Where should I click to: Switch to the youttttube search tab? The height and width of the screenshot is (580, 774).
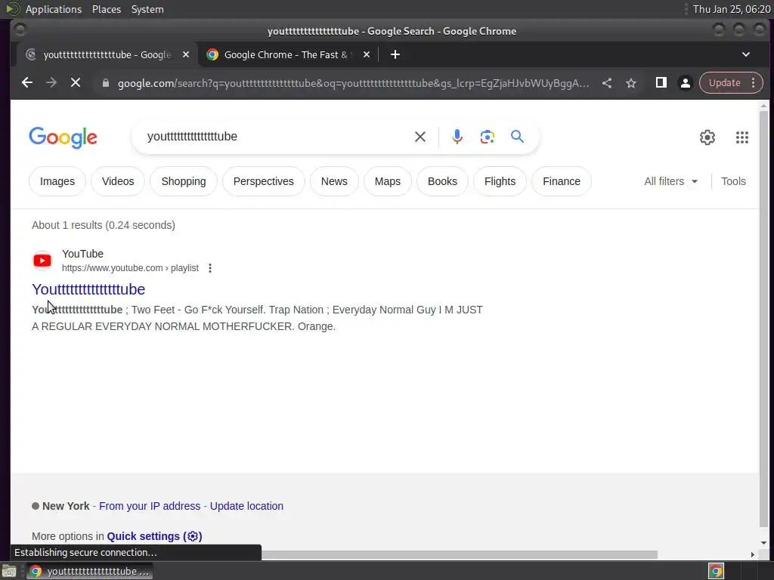107,54
